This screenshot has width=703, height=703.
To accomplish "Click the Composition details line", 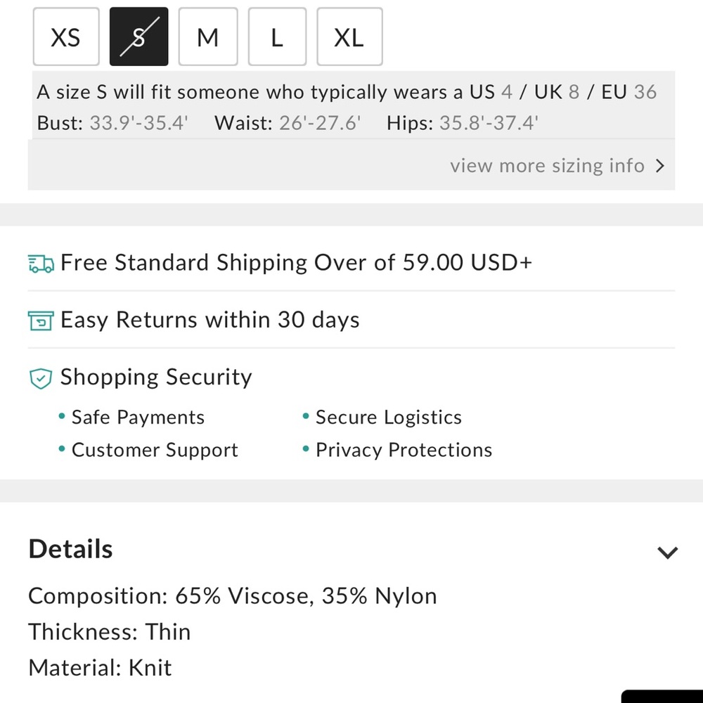I will 233,596.
